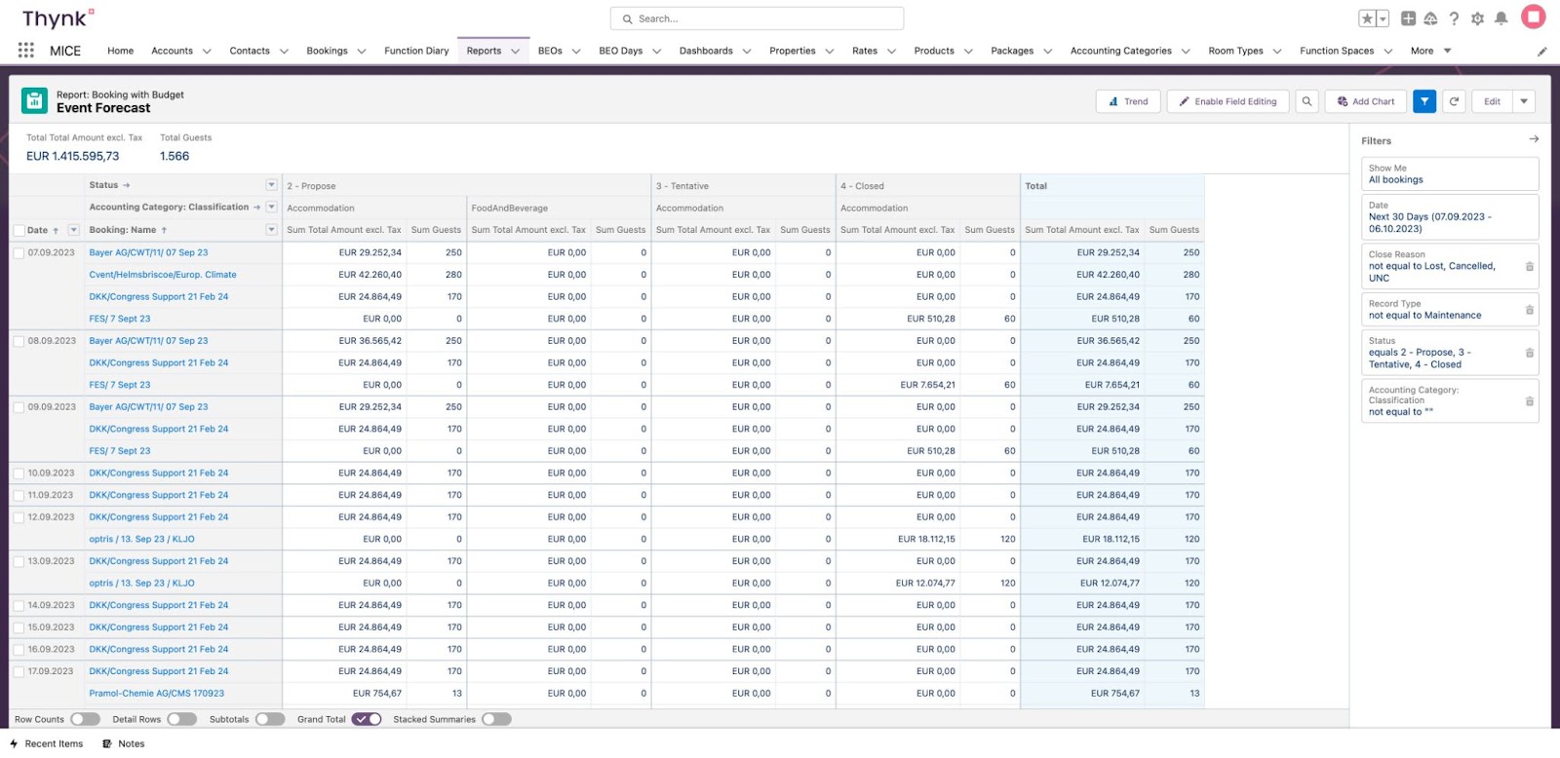Click the notifications bell icon
The height and width of the screenshot is (758, 1560).
click(1501, 19)
